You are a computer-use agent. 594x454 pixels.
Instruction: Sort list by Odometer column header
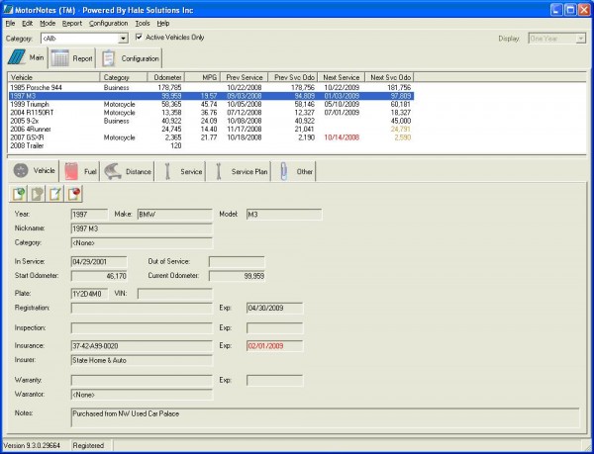pyautogui.click(x=167, y=76)
